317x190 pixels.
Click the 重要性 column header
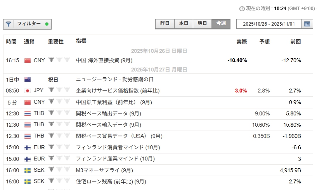(56, 42)
